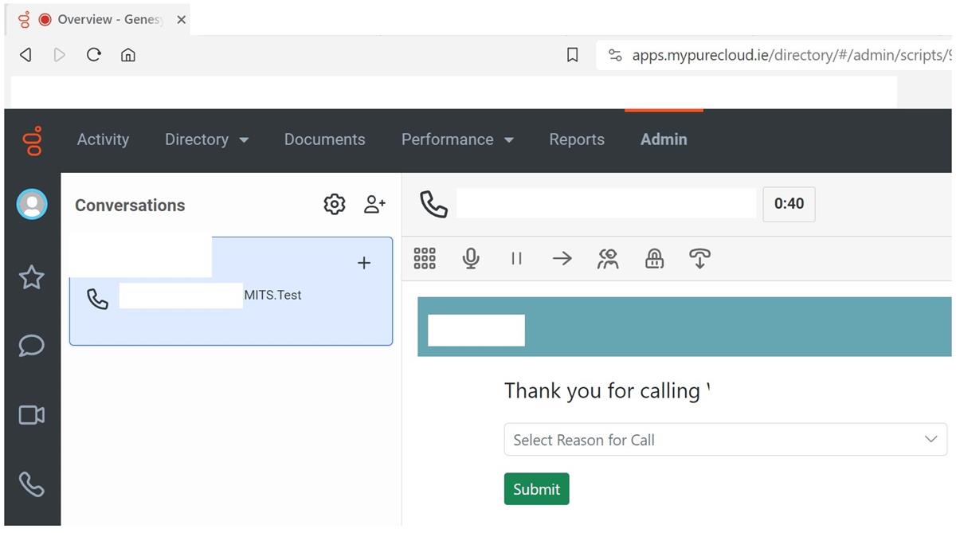Click the add participant icon
The image size is (956, 533).
[374, 205]
